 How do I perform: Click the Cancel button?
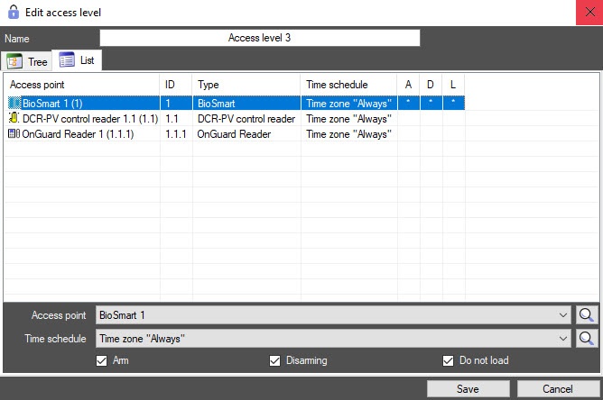click(558, 389)
